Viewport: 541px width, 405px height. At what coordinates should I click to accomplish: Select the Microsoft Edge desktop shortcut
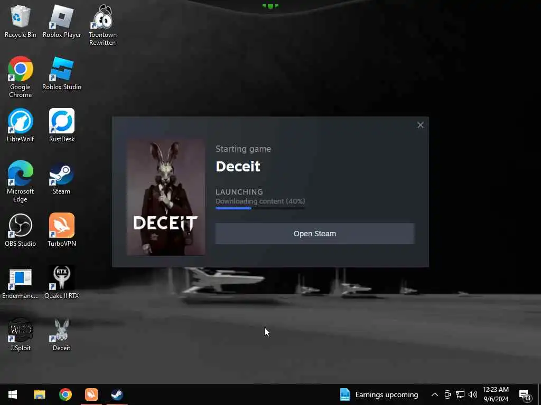[x=21, y=181]
